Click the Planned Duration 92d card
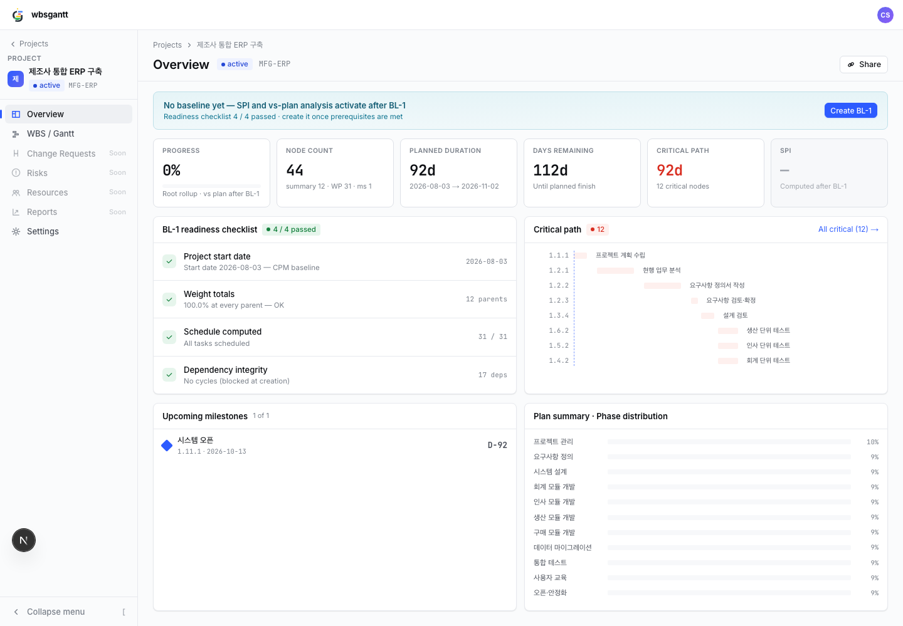Screen dimensions: 903x626 pyautogui.click(x=458, y=173)
